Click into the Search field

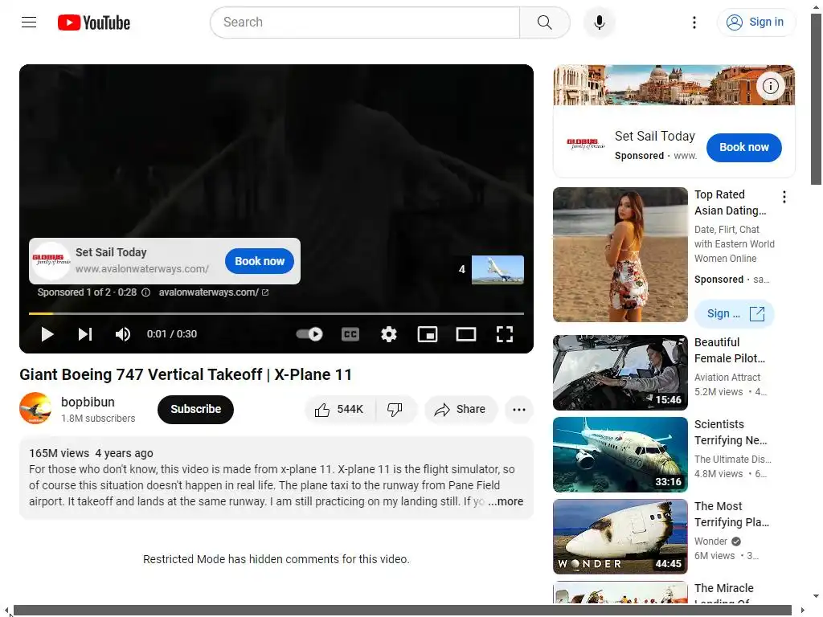(365, 22)
